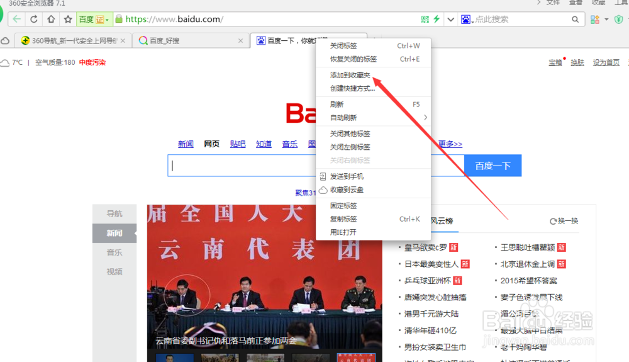629x362 pixels.
Task: Select 音乐 in the left sidebar
Action: (x=114, y=252)
